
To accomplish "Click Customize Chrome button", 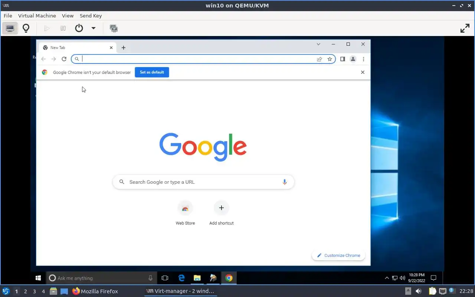I will (x=338, y=255).
